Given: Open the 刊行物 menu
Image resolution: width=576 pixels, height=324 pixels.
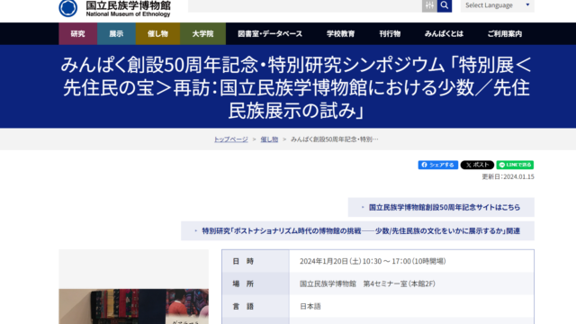Looking at the screenshot, I should point(390,34).
